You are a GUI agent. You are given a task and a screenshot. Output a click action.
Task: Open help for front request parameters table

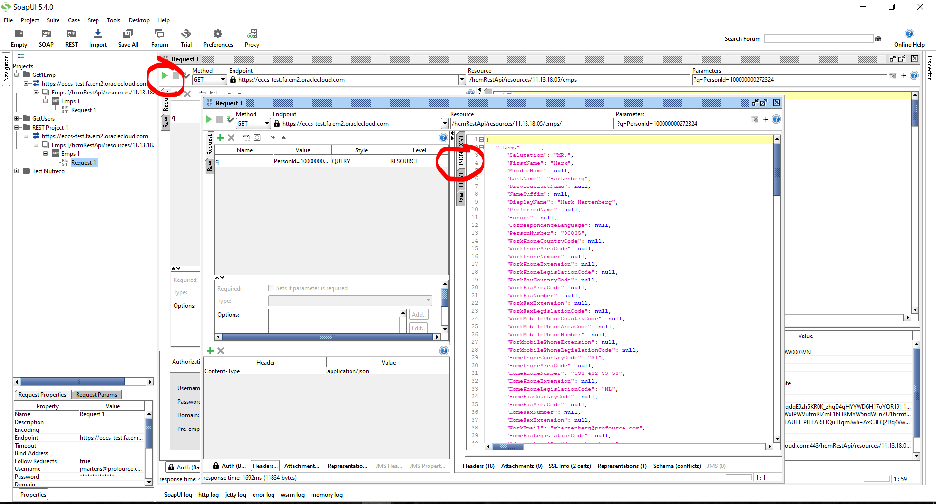tap(443, 138)
